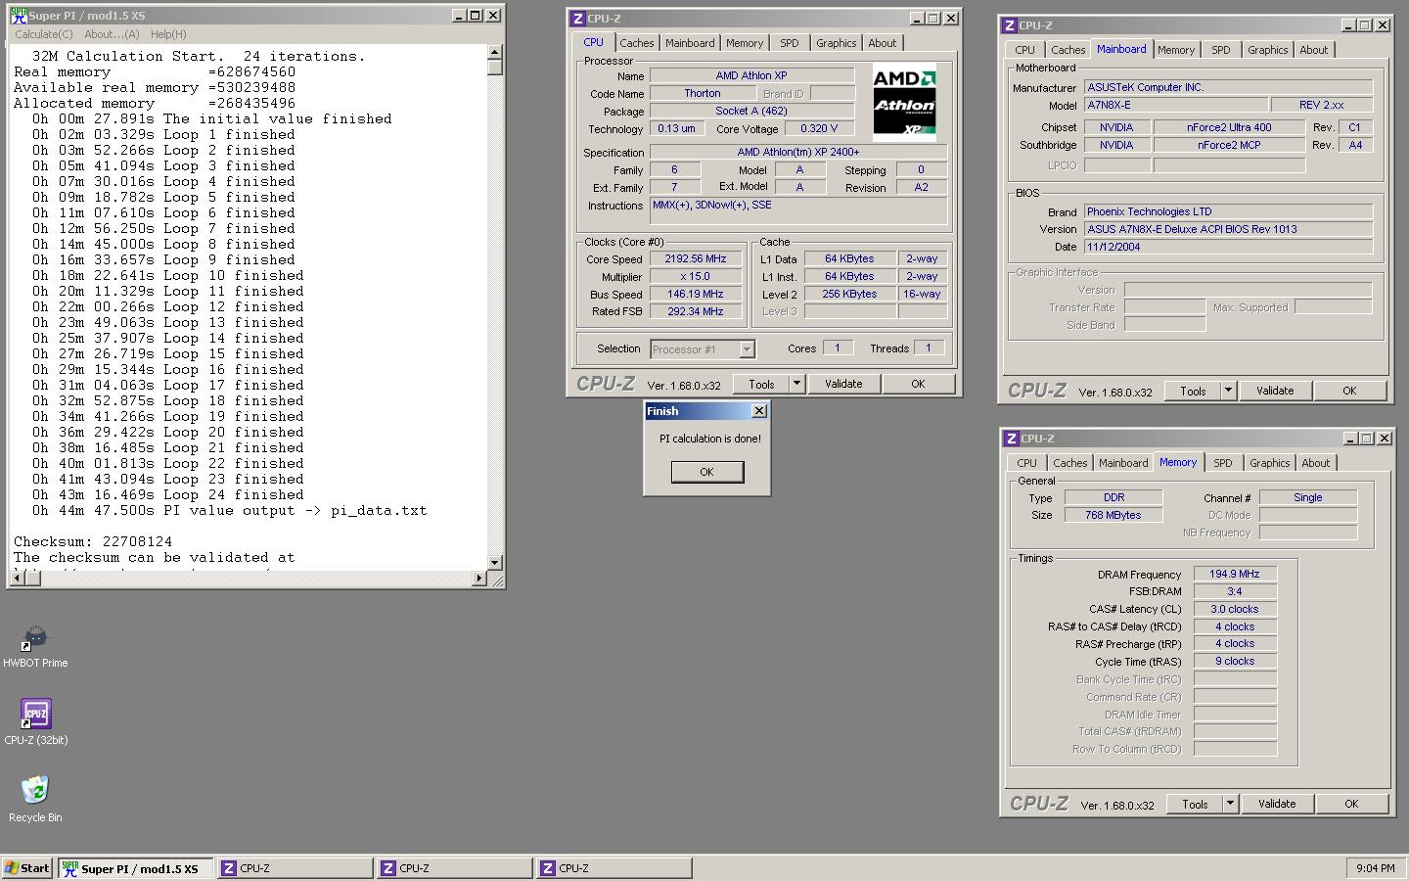Viewport: 1409px width, 881px height.
Task: Click Tools button in Memory window
Action: pos(1195,804)
